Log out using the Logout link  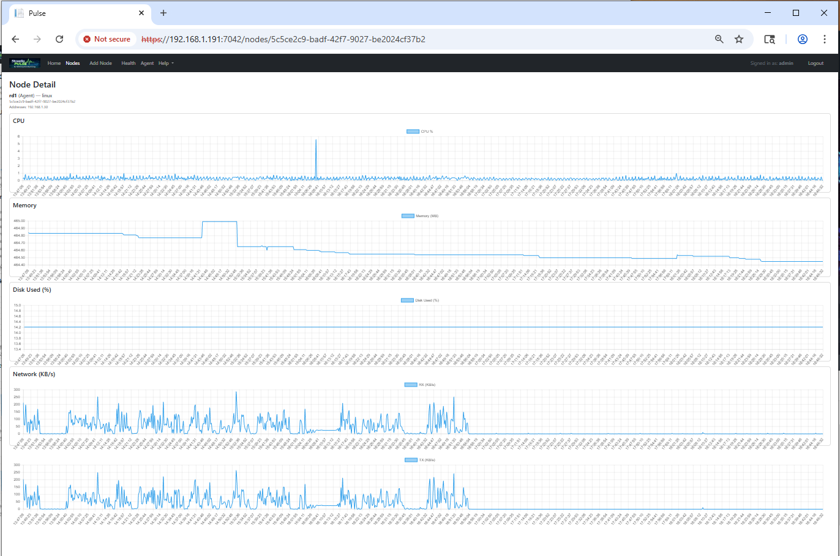(816, 63)
